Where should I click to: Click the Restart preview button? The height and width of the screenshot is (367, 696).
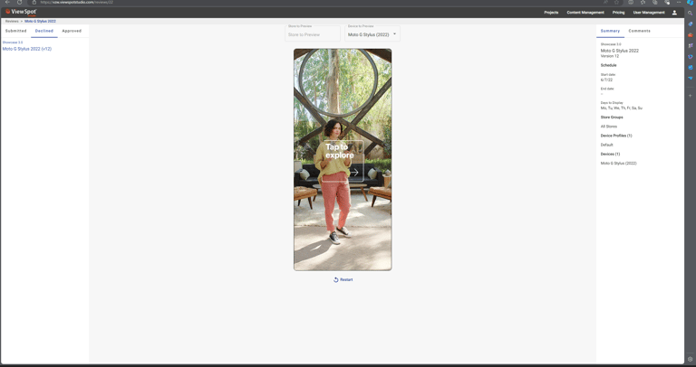point(343,280)
